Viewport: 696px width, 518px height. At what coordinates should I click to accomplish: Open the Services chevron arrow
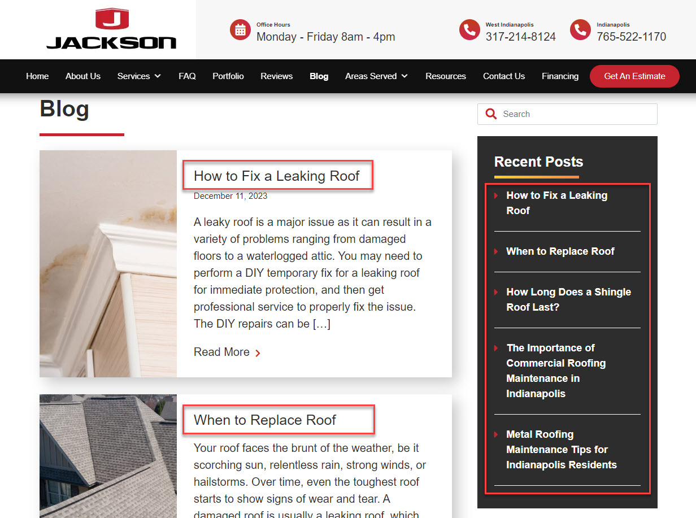(158, 76)
